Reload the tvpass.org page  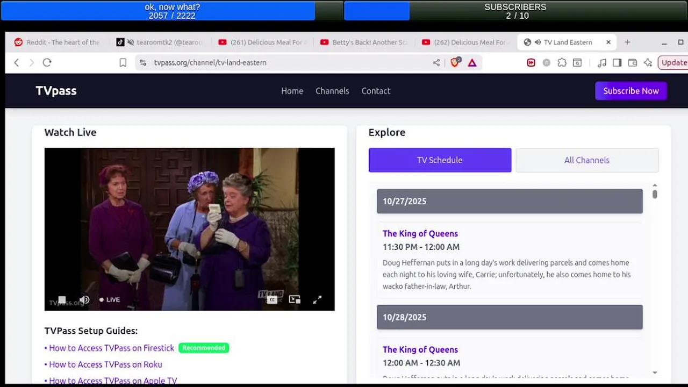47,62
